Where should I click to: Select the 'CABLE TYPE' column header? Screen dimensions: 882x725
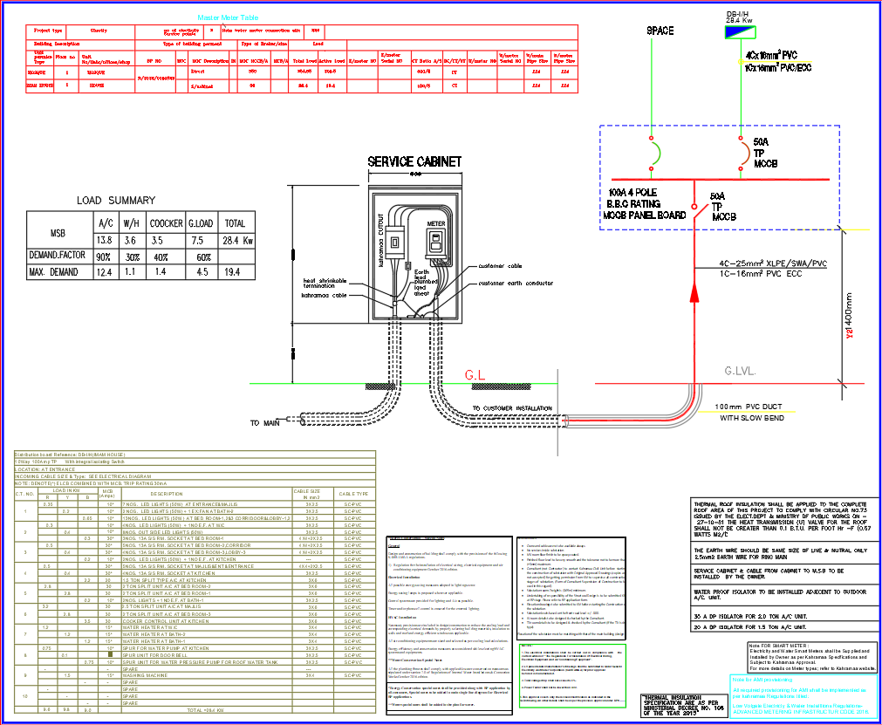pyautogui.click(x=353, y=494)
